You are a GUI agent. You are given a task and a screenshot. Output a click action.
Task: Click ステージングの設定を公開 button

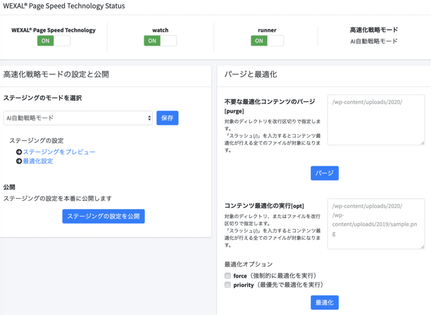tap(102, 216)
